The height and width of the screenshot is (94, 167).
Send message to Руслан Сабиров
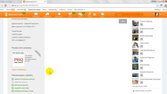141,24
